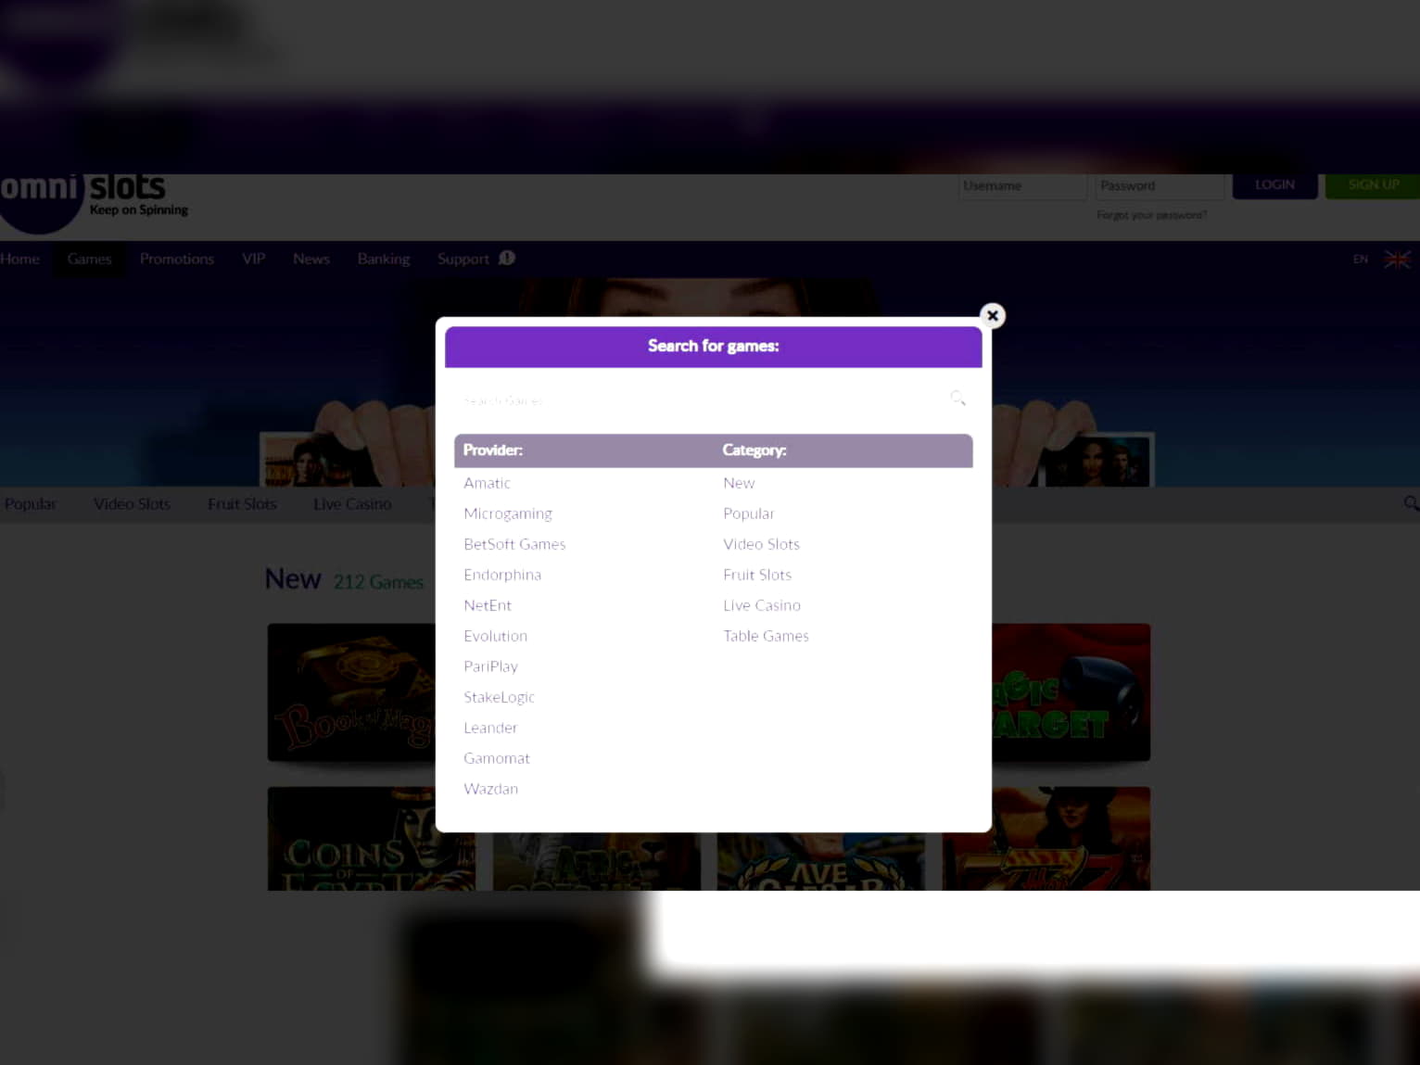Click the Username field
The height and width of the screenshot is (1065, 1420).
tap(1022, 185)
